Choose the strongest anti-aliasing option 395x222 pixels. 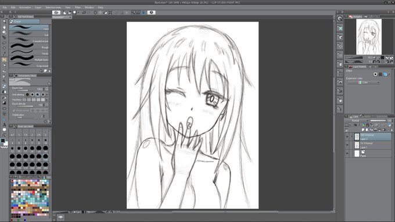pos(43,95)
